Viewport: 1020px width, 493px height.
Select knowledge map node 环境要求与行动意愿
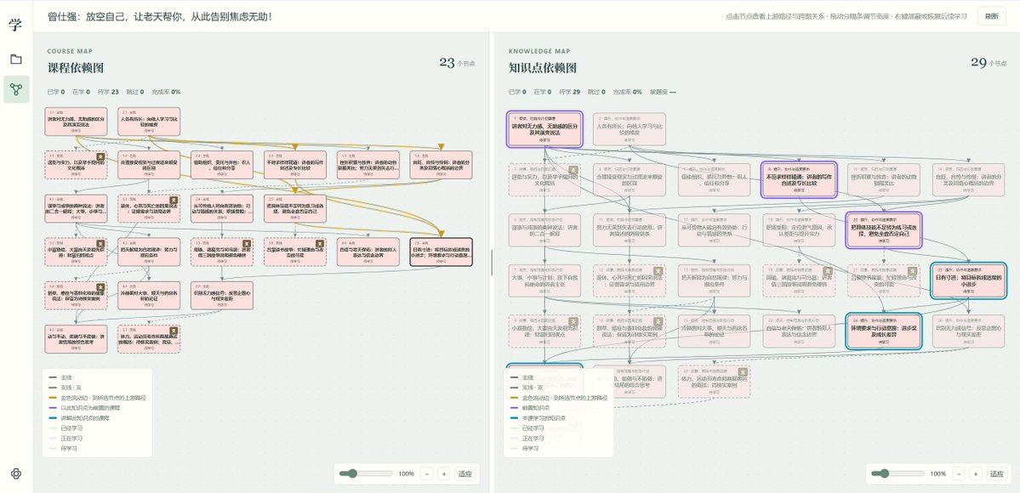click(x=884, y=331)
